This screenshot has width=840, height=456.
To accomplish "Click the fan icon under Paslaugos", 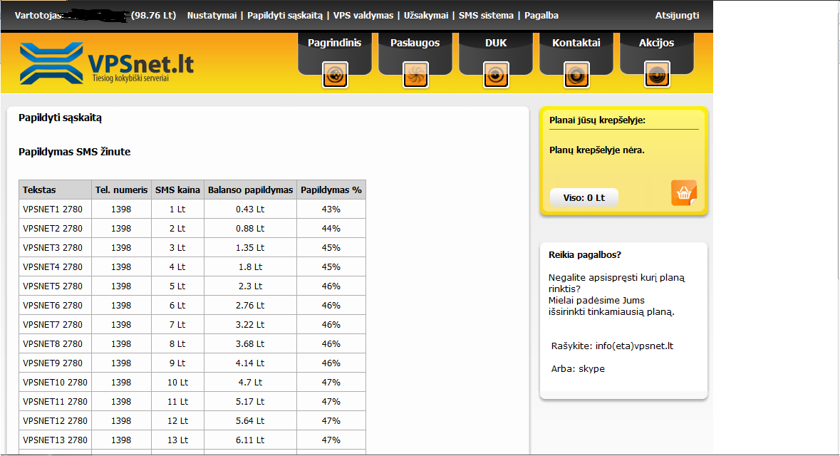I will coord(415,75).
